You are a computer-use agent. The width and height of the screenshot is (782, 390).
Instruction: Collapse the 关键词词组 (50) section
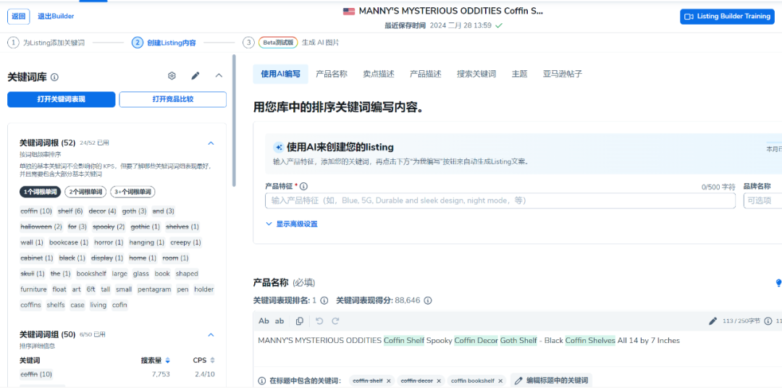(x=211, y=335)
